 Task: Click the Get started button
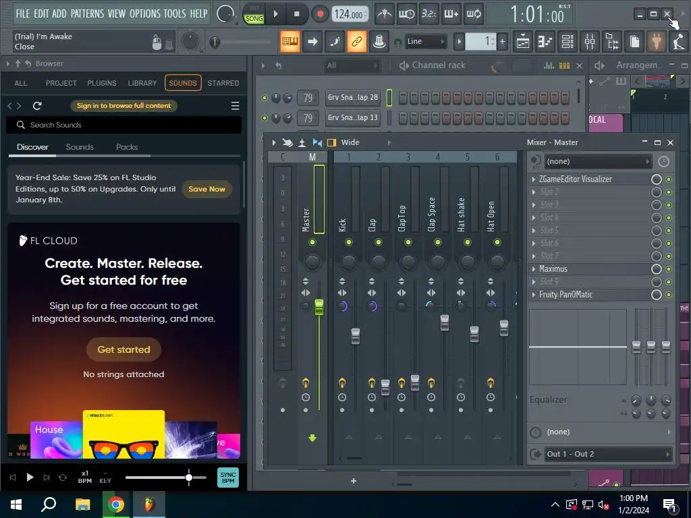click(x=124, y=350)
